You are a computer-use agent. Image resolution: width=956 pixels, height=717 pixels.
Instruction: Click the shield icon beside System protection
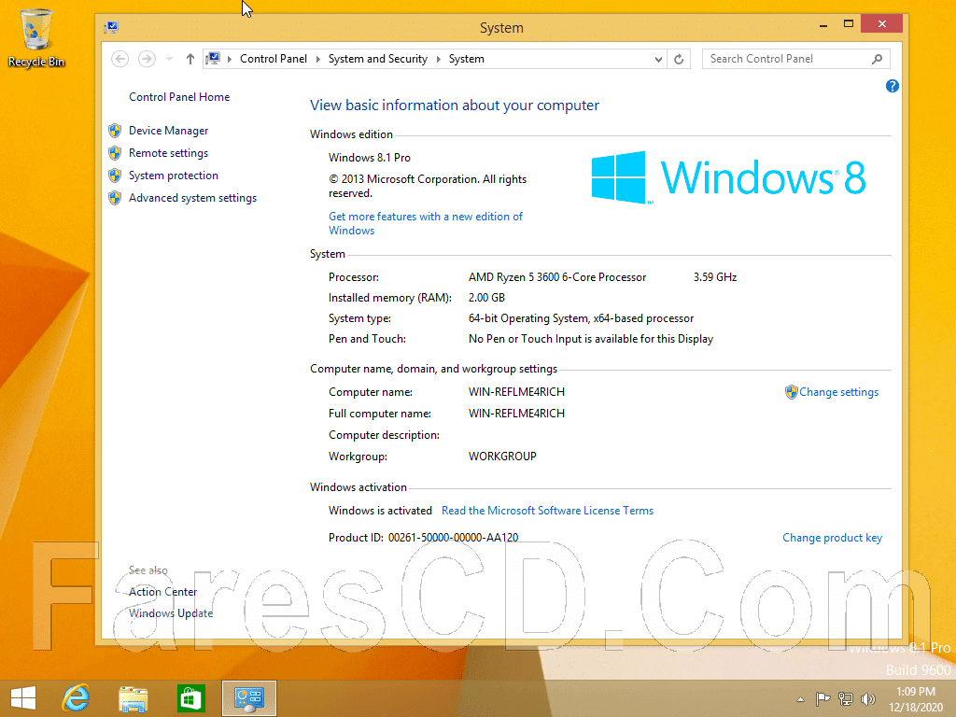115,176
